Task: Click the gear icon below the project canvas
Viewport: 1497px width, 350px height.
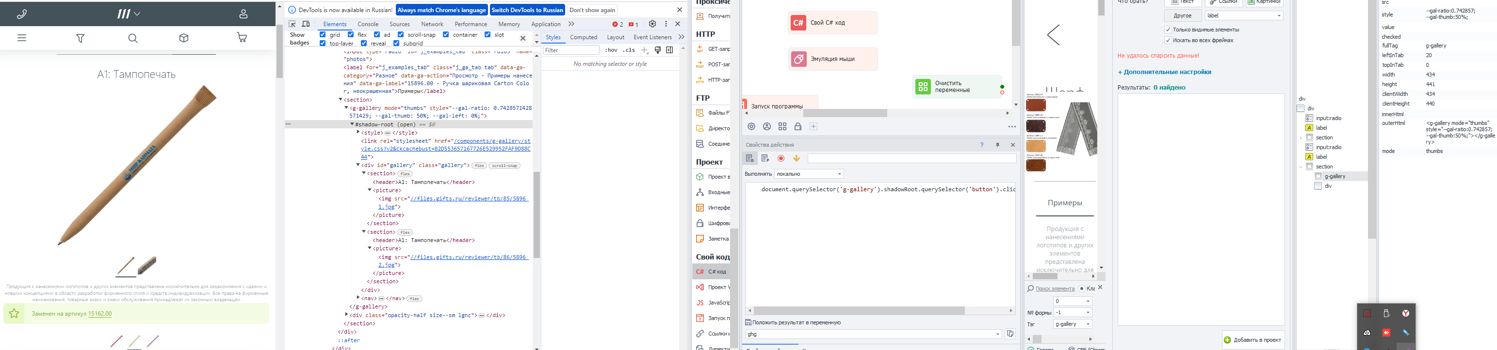Action: pyautogui.click(x=751, y=127)
